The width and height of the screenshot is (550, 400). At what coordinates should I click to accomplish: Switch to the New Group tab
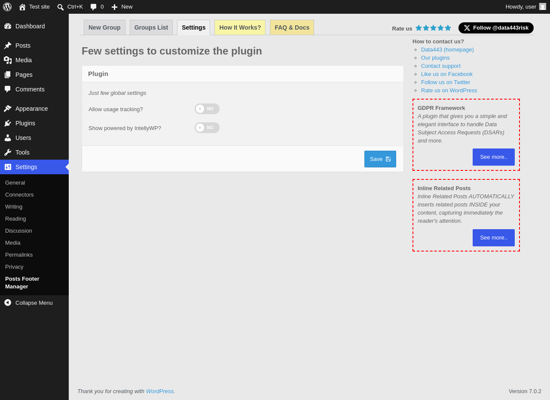(x=104, y=27)
